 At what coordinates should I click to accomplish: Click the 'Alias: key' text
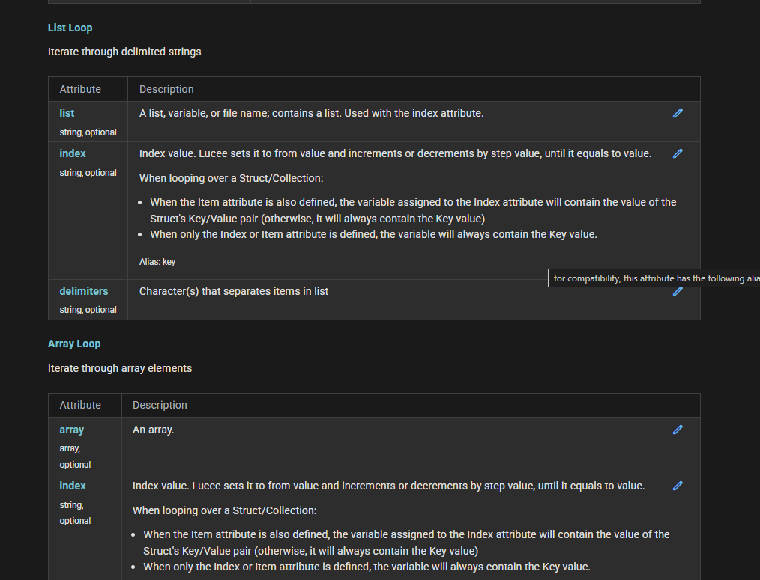[157, 262]
